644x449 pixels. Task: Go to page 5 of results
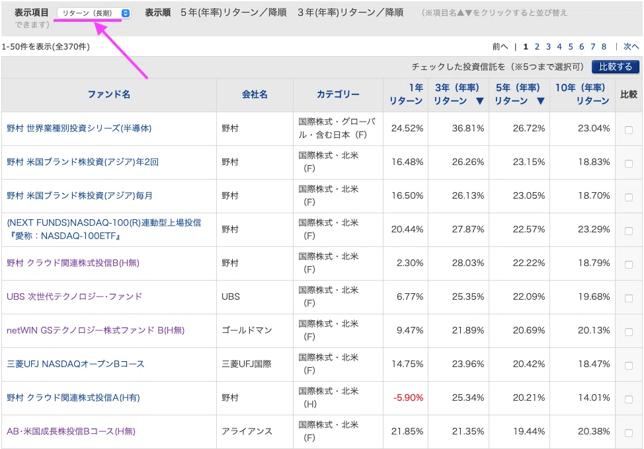[x=571, y=47]
